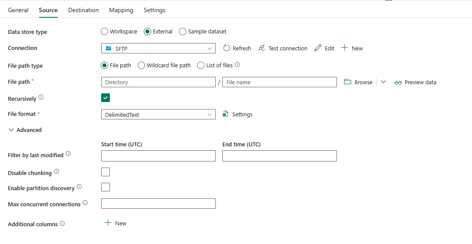Screen dimensions: 472x244
Task: Open the Mapping tab
Action: tap(121, 10)
